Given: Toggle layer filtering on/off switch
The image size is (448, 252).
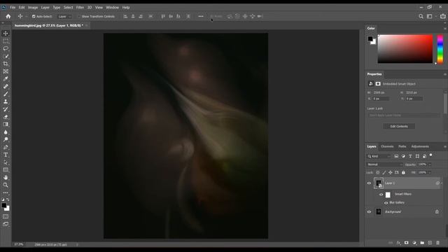Looking at the screenshot, I should tap(431, 155).
